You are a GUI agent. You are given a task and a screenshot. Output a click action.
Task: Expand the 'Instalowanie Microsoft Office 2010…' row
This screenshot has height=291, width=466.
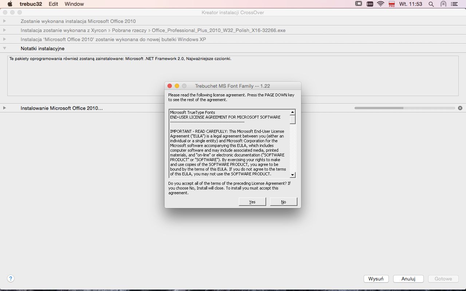pos(4,108)
